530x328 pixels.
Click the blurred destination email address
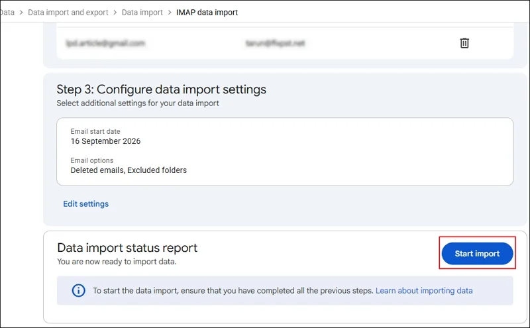(275, 43)
